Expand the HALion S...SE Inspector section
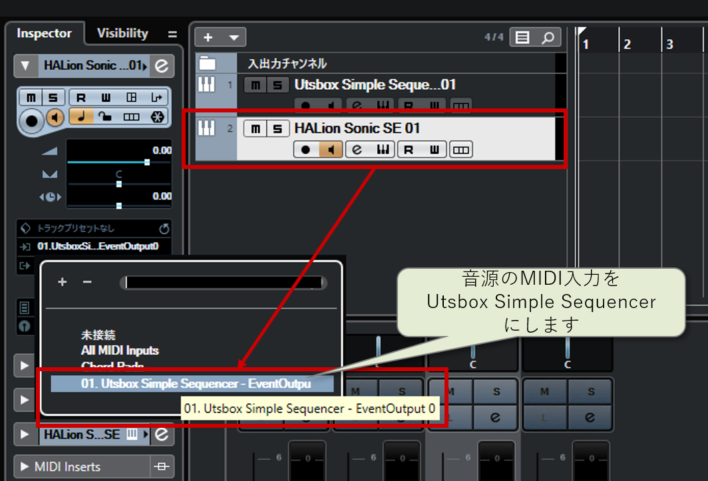Viewport: 708px width, 481px height. (x=25, y=434)
